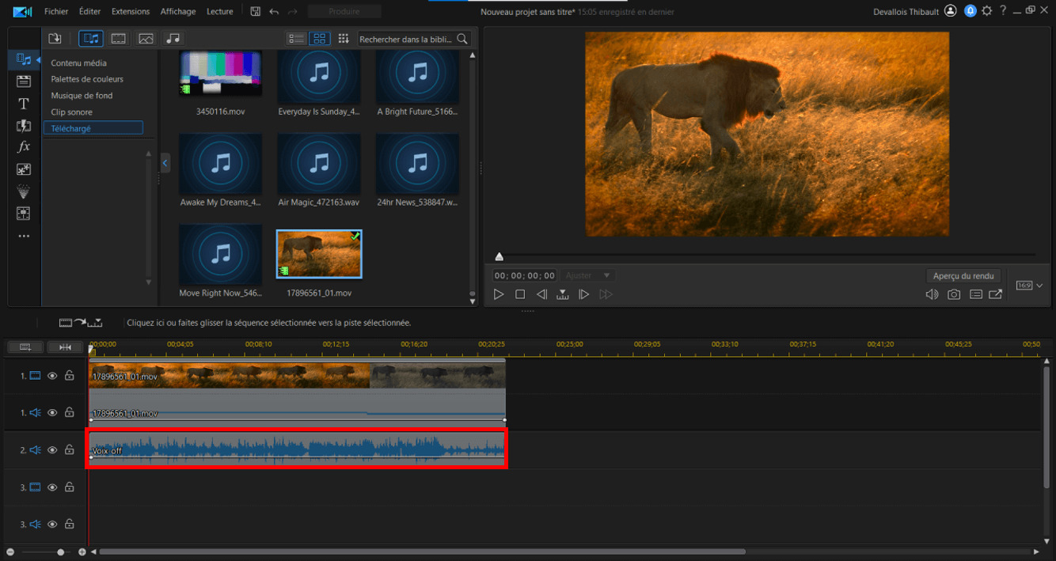Open the notifications bell
The height and width of the screenshot is (561, 1056).
pos(970,11)
